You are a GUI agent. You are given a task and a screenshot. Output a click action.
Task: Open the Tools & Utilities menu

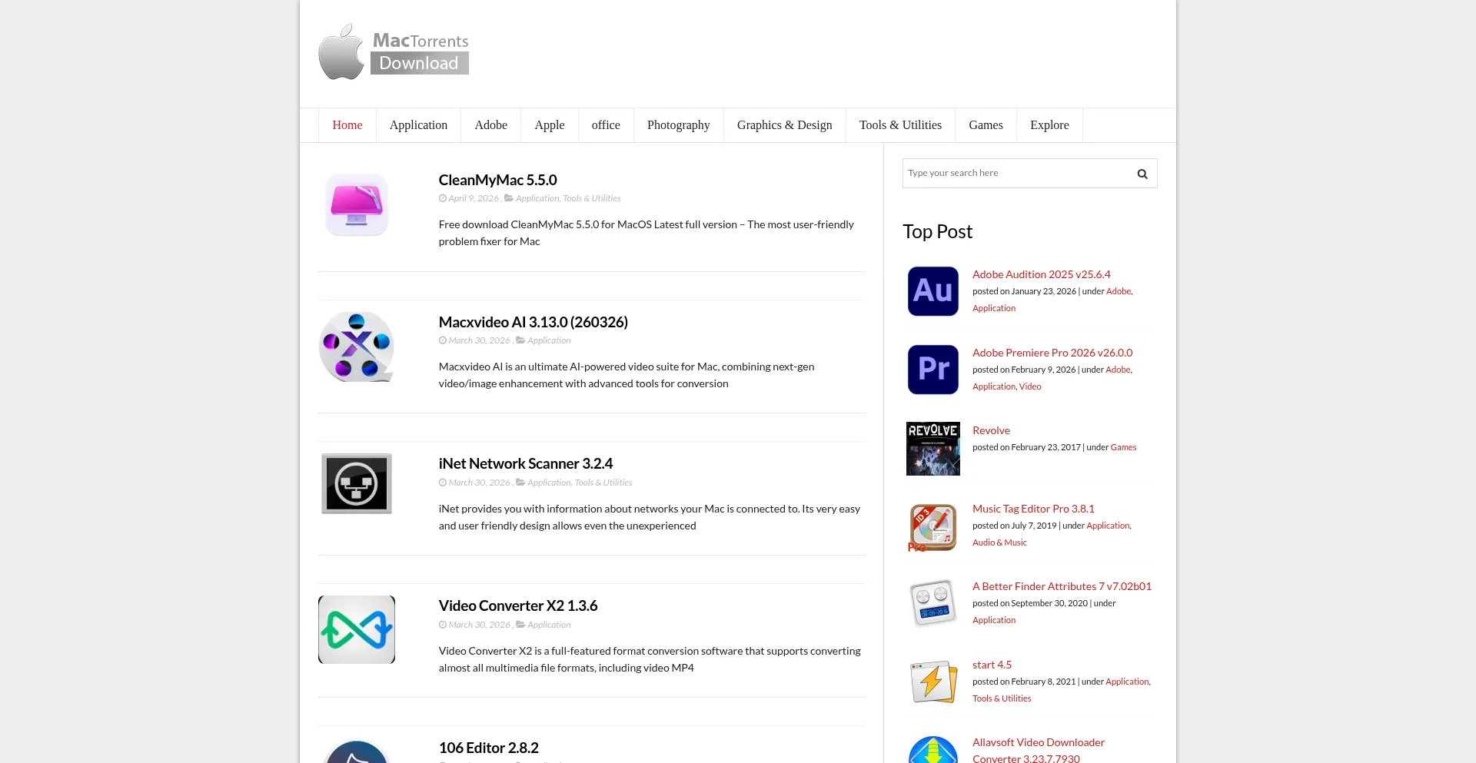(900, 125)
